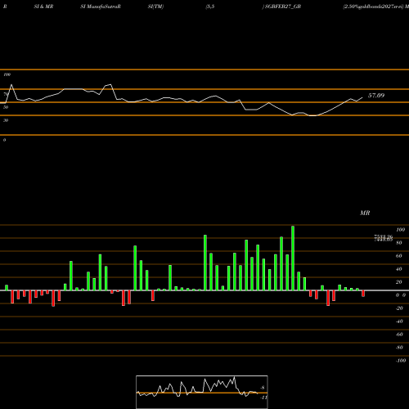This screenshot has height=409, width=409.
Task: Click the SI & MR header label
Action: pos(43,7)
